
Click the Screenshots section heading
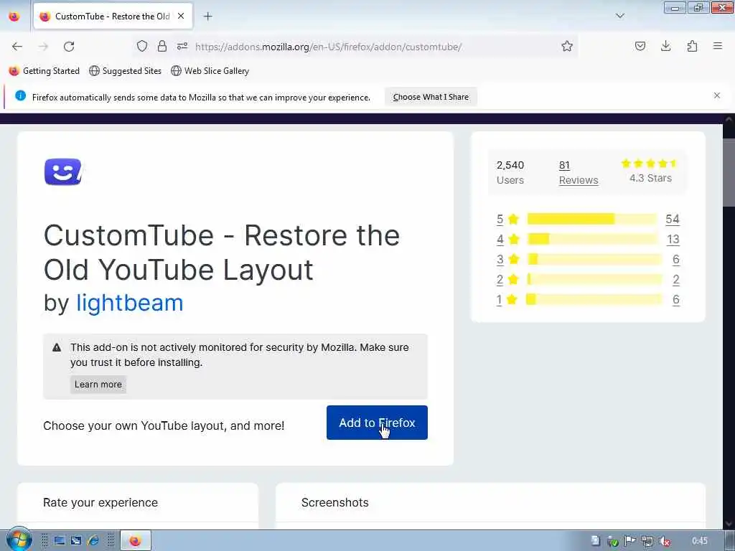point(334,502)
